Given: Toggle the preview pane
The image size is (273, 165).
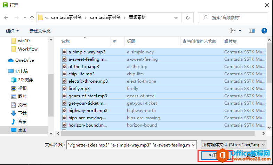Looking at the screenshot, I should (x=251, y=31).
